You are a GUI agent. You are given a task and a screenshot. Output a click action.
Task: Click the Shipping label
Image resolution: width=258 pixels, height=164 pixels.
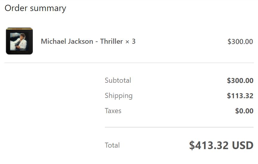[119, 96]
